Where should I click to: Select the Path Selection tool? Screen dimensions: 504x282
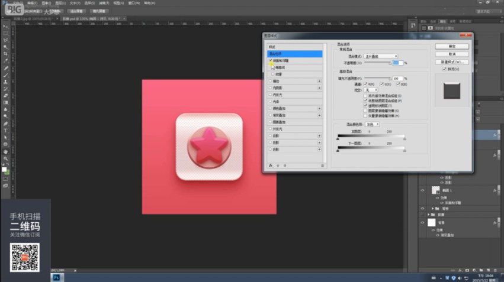pyautogui.click(x=5, y=137)
